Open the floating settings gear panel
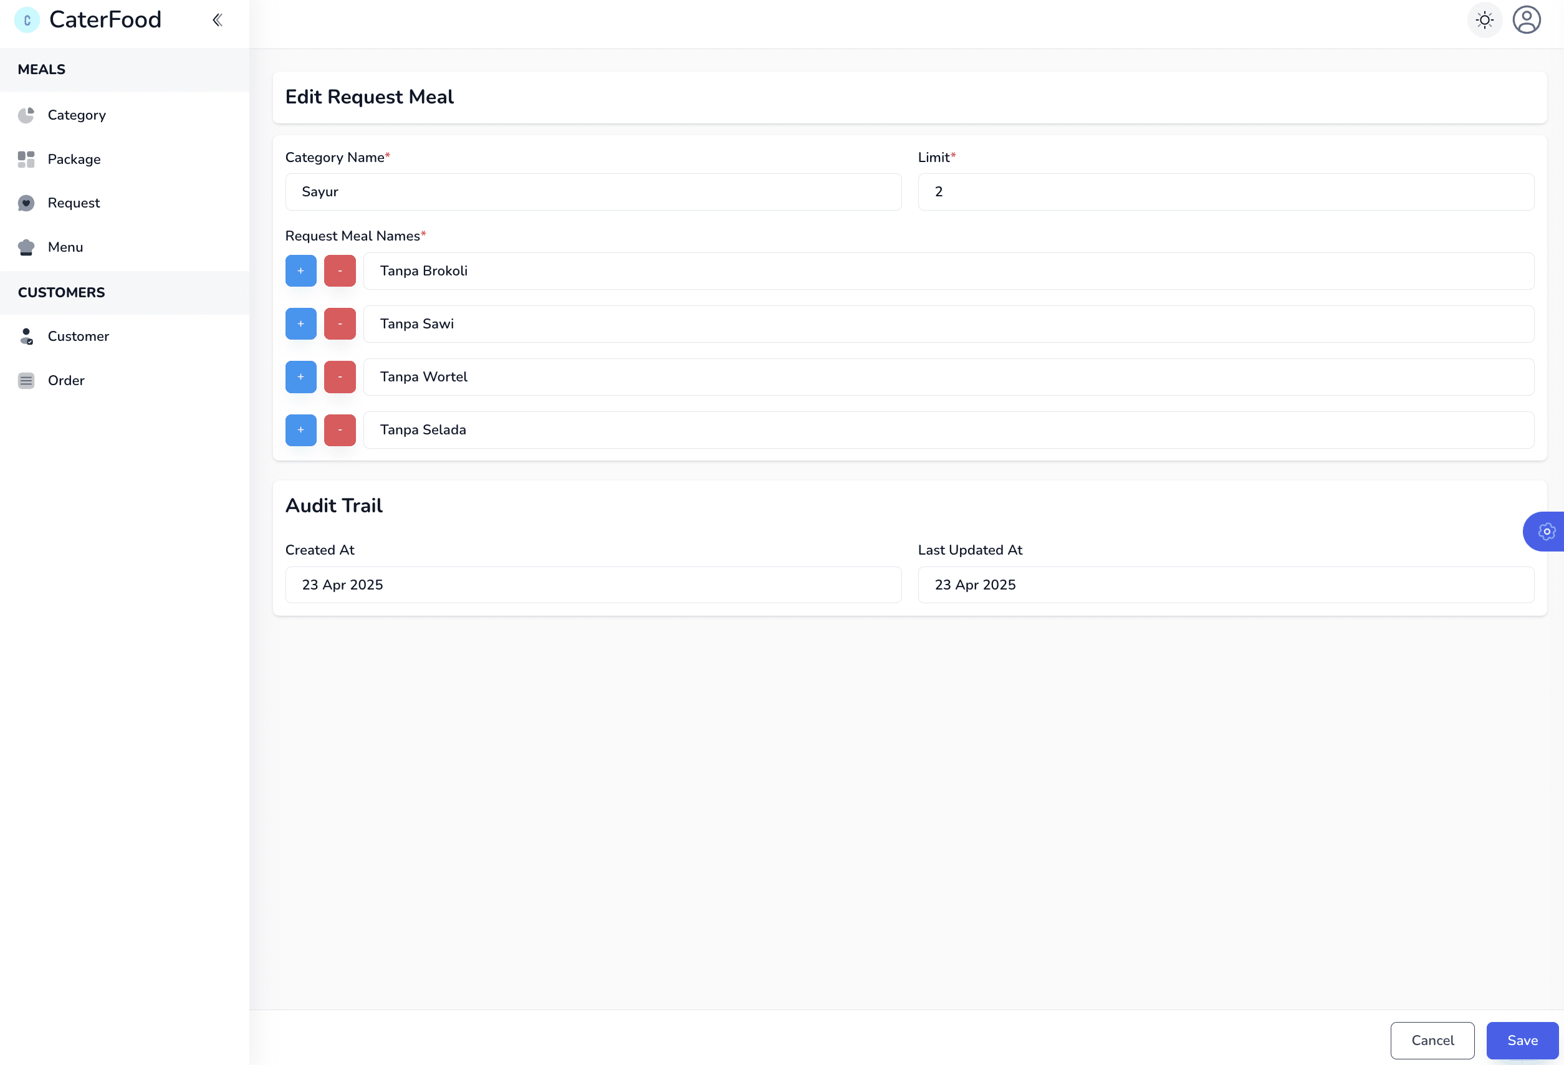This screenshot has height=1065, width=1564. coord(1546,532)
